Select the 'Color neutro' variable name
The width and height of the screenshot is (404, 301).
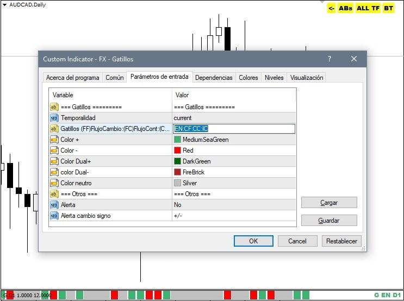click(x=76, y=183)
